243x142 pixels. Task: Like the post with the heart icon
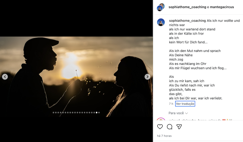coord(160,127)
